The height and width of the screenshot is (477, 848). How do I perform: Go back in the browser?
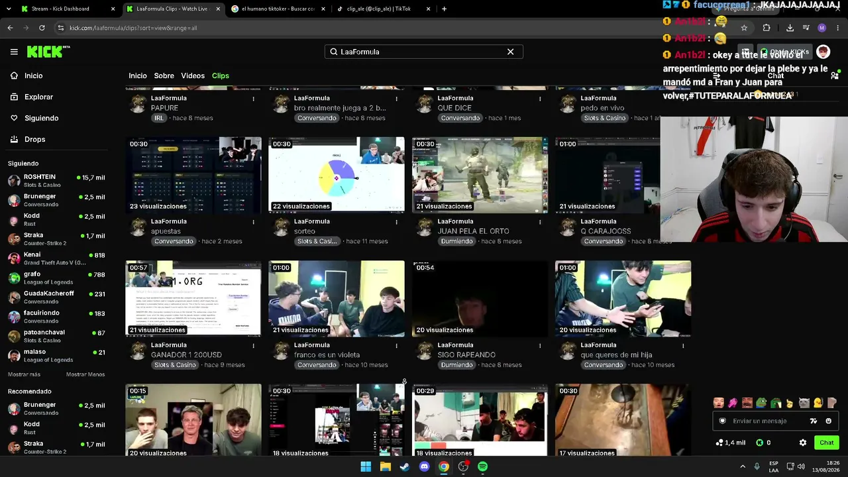coord(10,28)
